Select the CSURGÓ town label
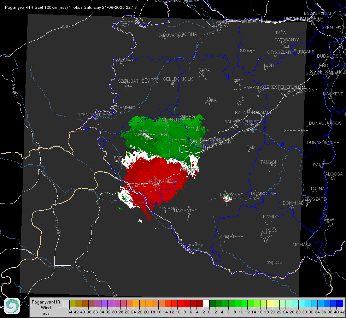346x318 pixels. (x=168, y=208)
